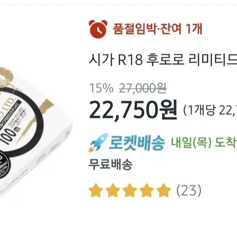Click the 무료배송 free shipping text

tap(110, 165)
